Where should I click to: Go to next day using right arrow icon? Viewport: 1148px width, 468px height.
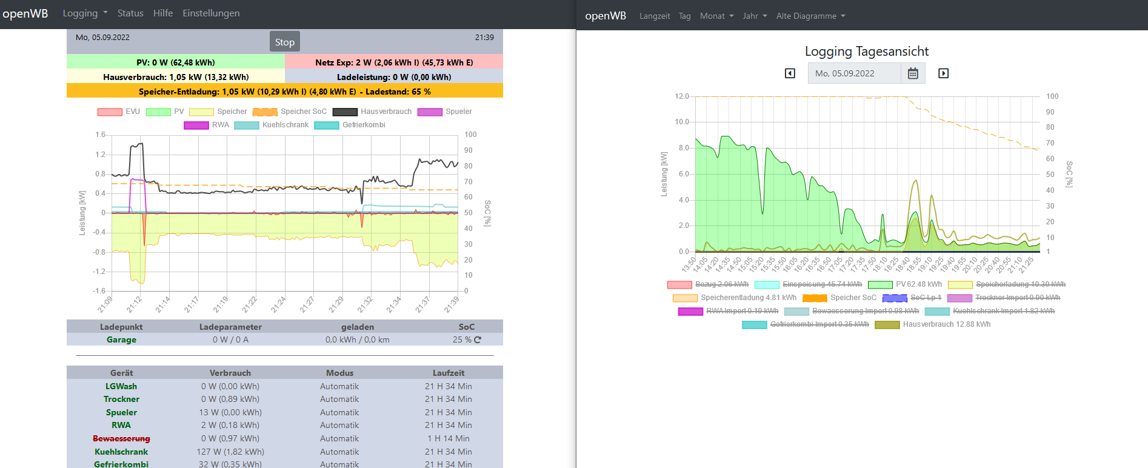pyautogui.click(x=943, y=73)
